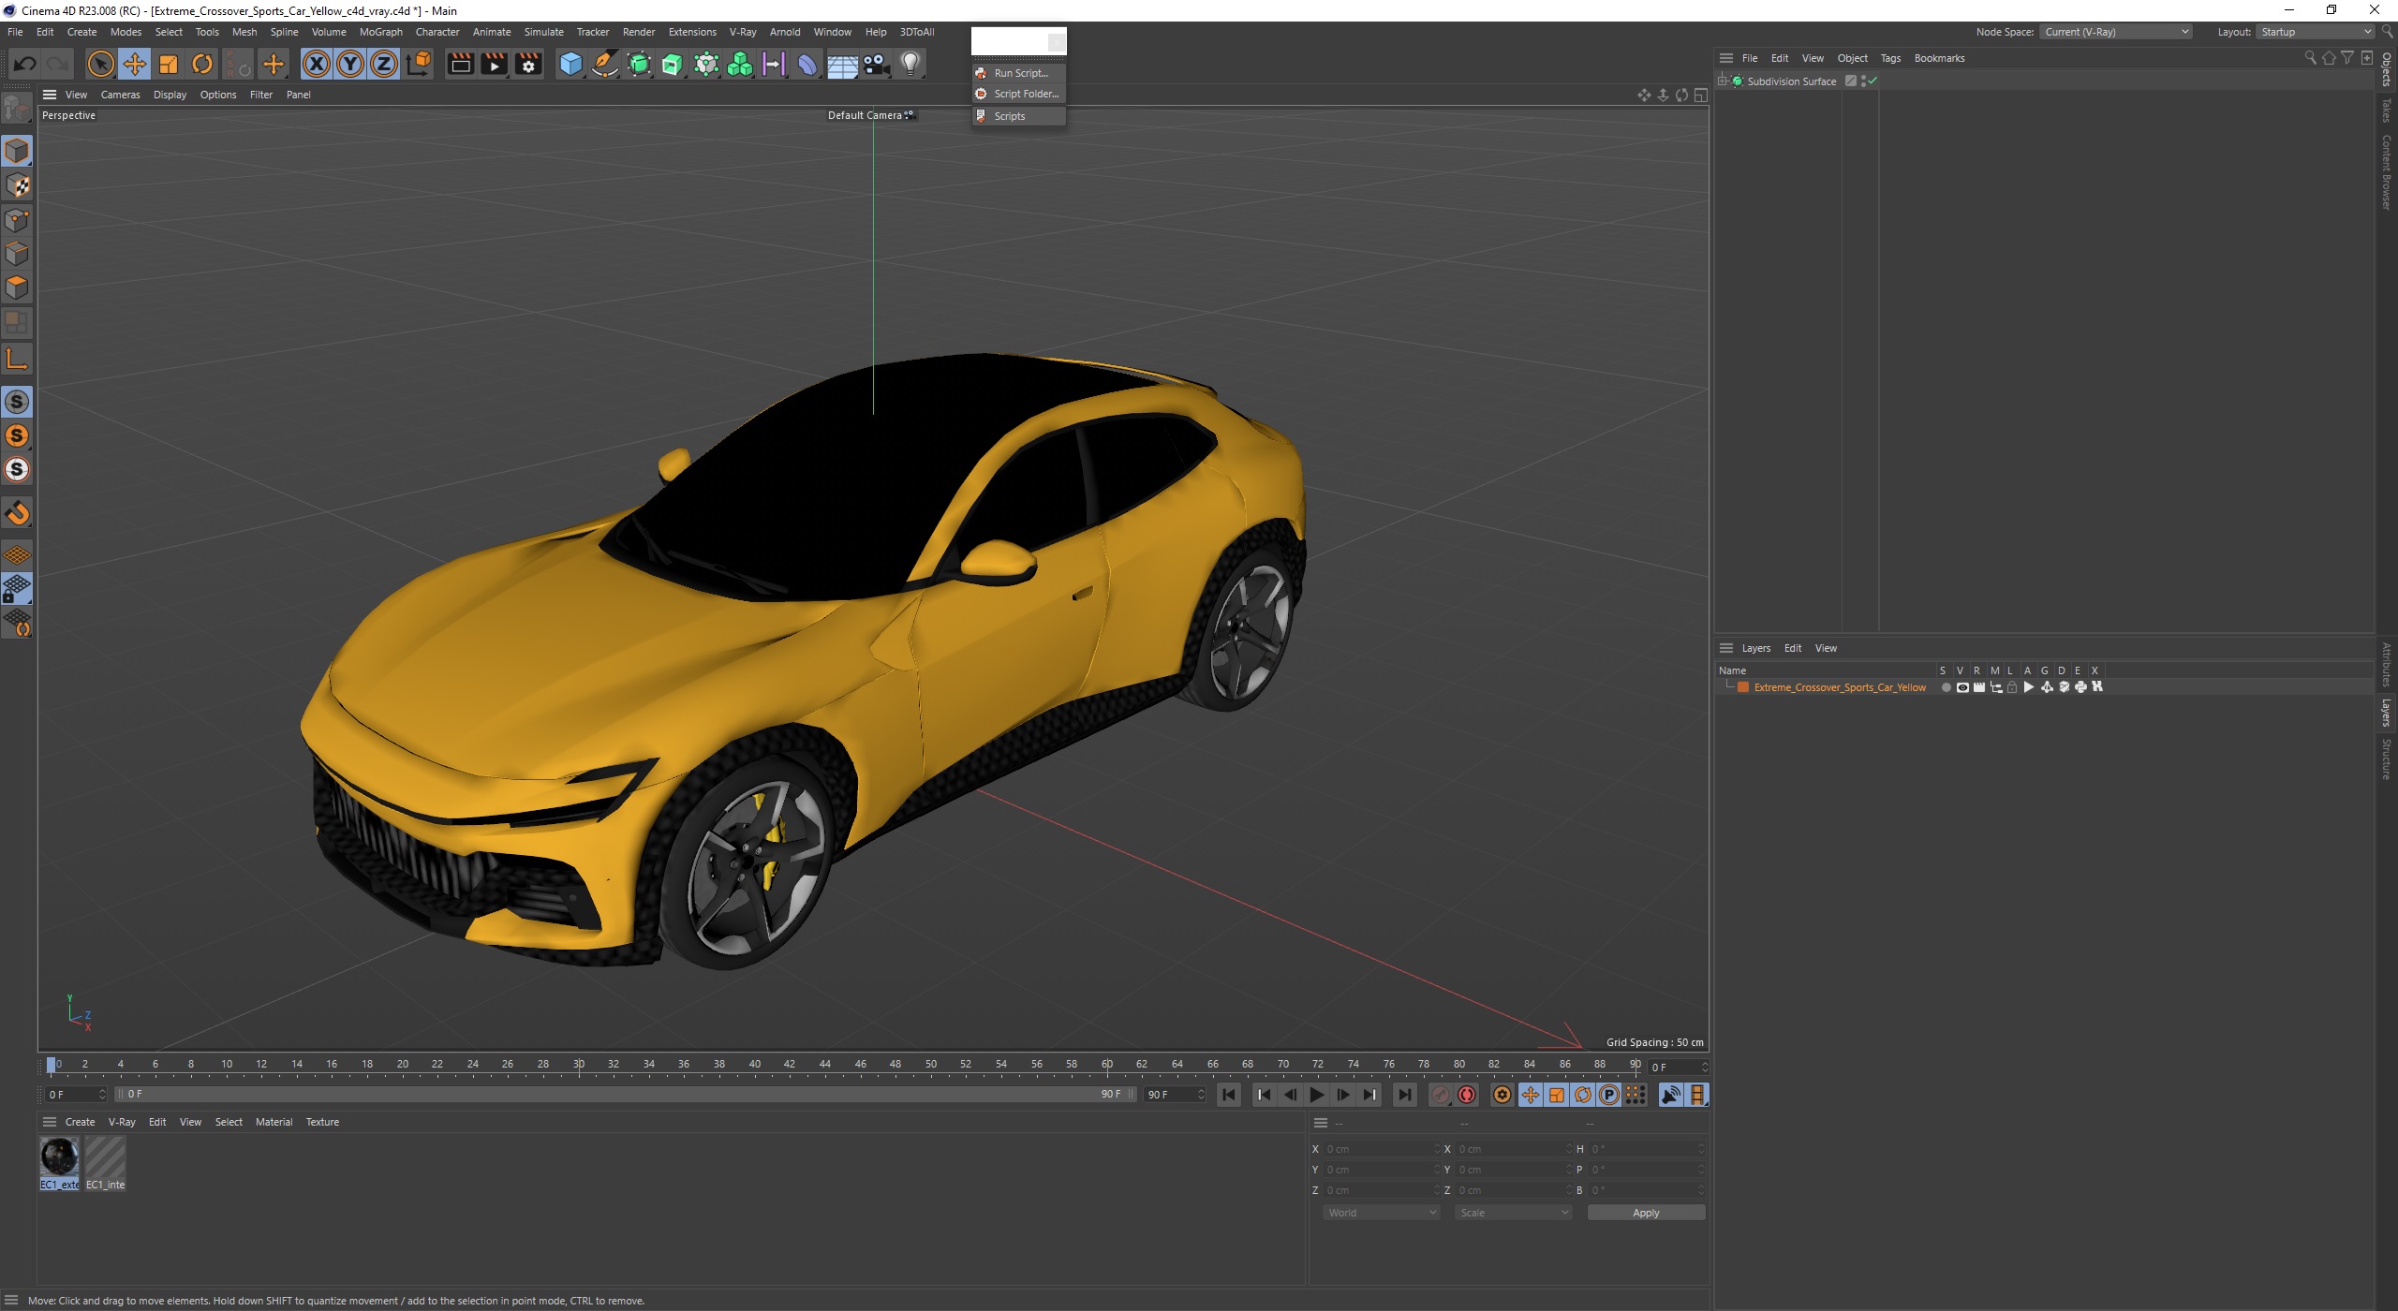2398x1311 pixels.
Task: Switch to Texture mode in left palette
Action: [x=17, y=185]
